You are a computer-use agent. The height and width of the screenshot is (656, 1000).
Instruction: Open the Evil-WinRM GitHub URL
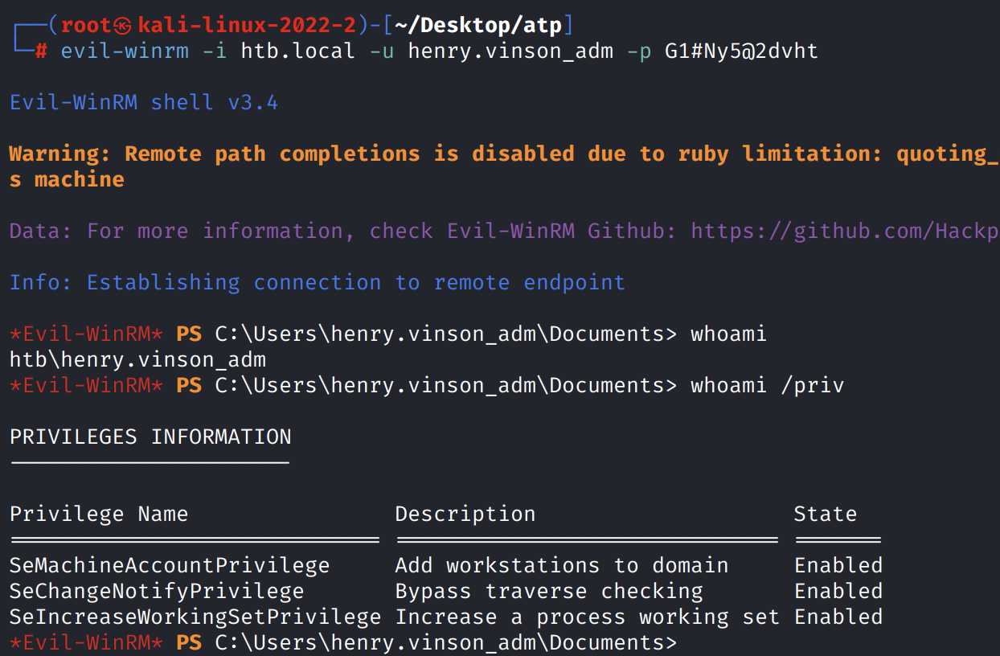pos(844,232)
